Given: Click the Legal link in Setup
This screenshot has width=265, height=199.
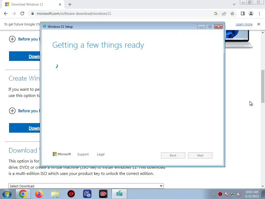Looking at the screenshot, I should click(101, 154).
